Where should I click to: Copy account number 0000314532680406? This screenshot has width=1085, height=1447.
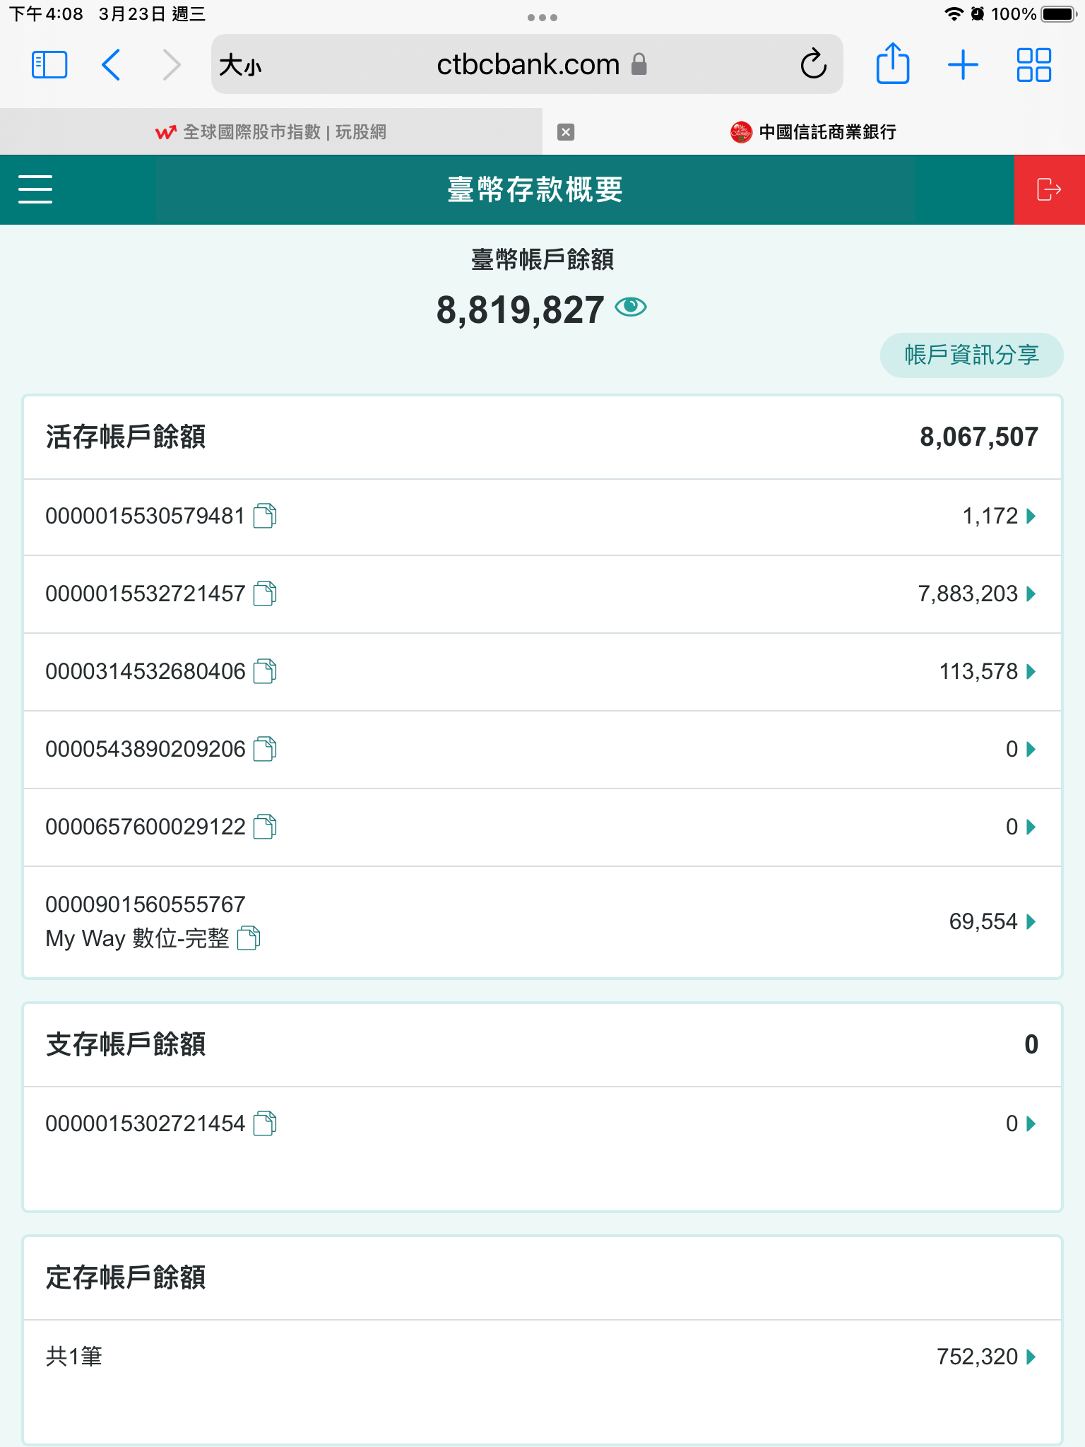[x=265, y=671]
